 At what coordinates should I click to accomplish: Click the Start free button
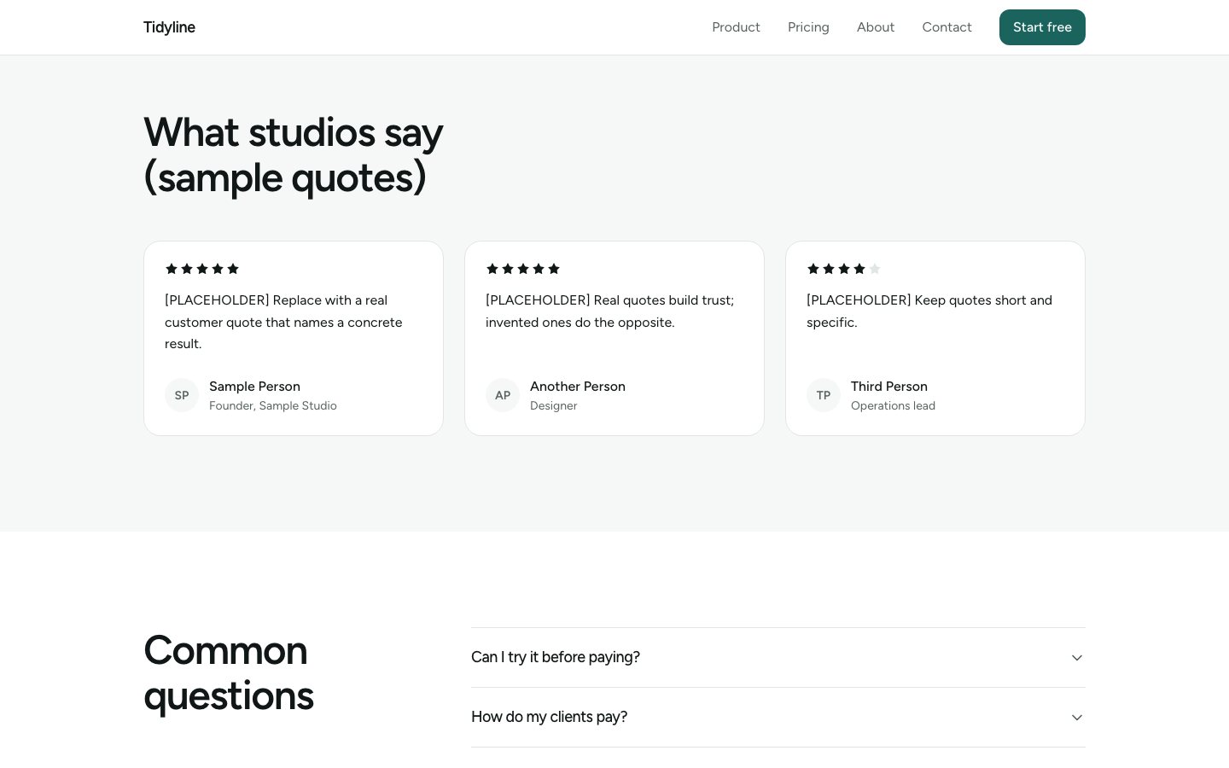(1042, 27)
